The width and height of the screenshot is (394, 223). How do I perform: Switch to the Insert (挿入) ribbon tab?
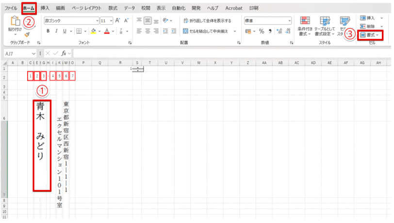tap(45, 8)
